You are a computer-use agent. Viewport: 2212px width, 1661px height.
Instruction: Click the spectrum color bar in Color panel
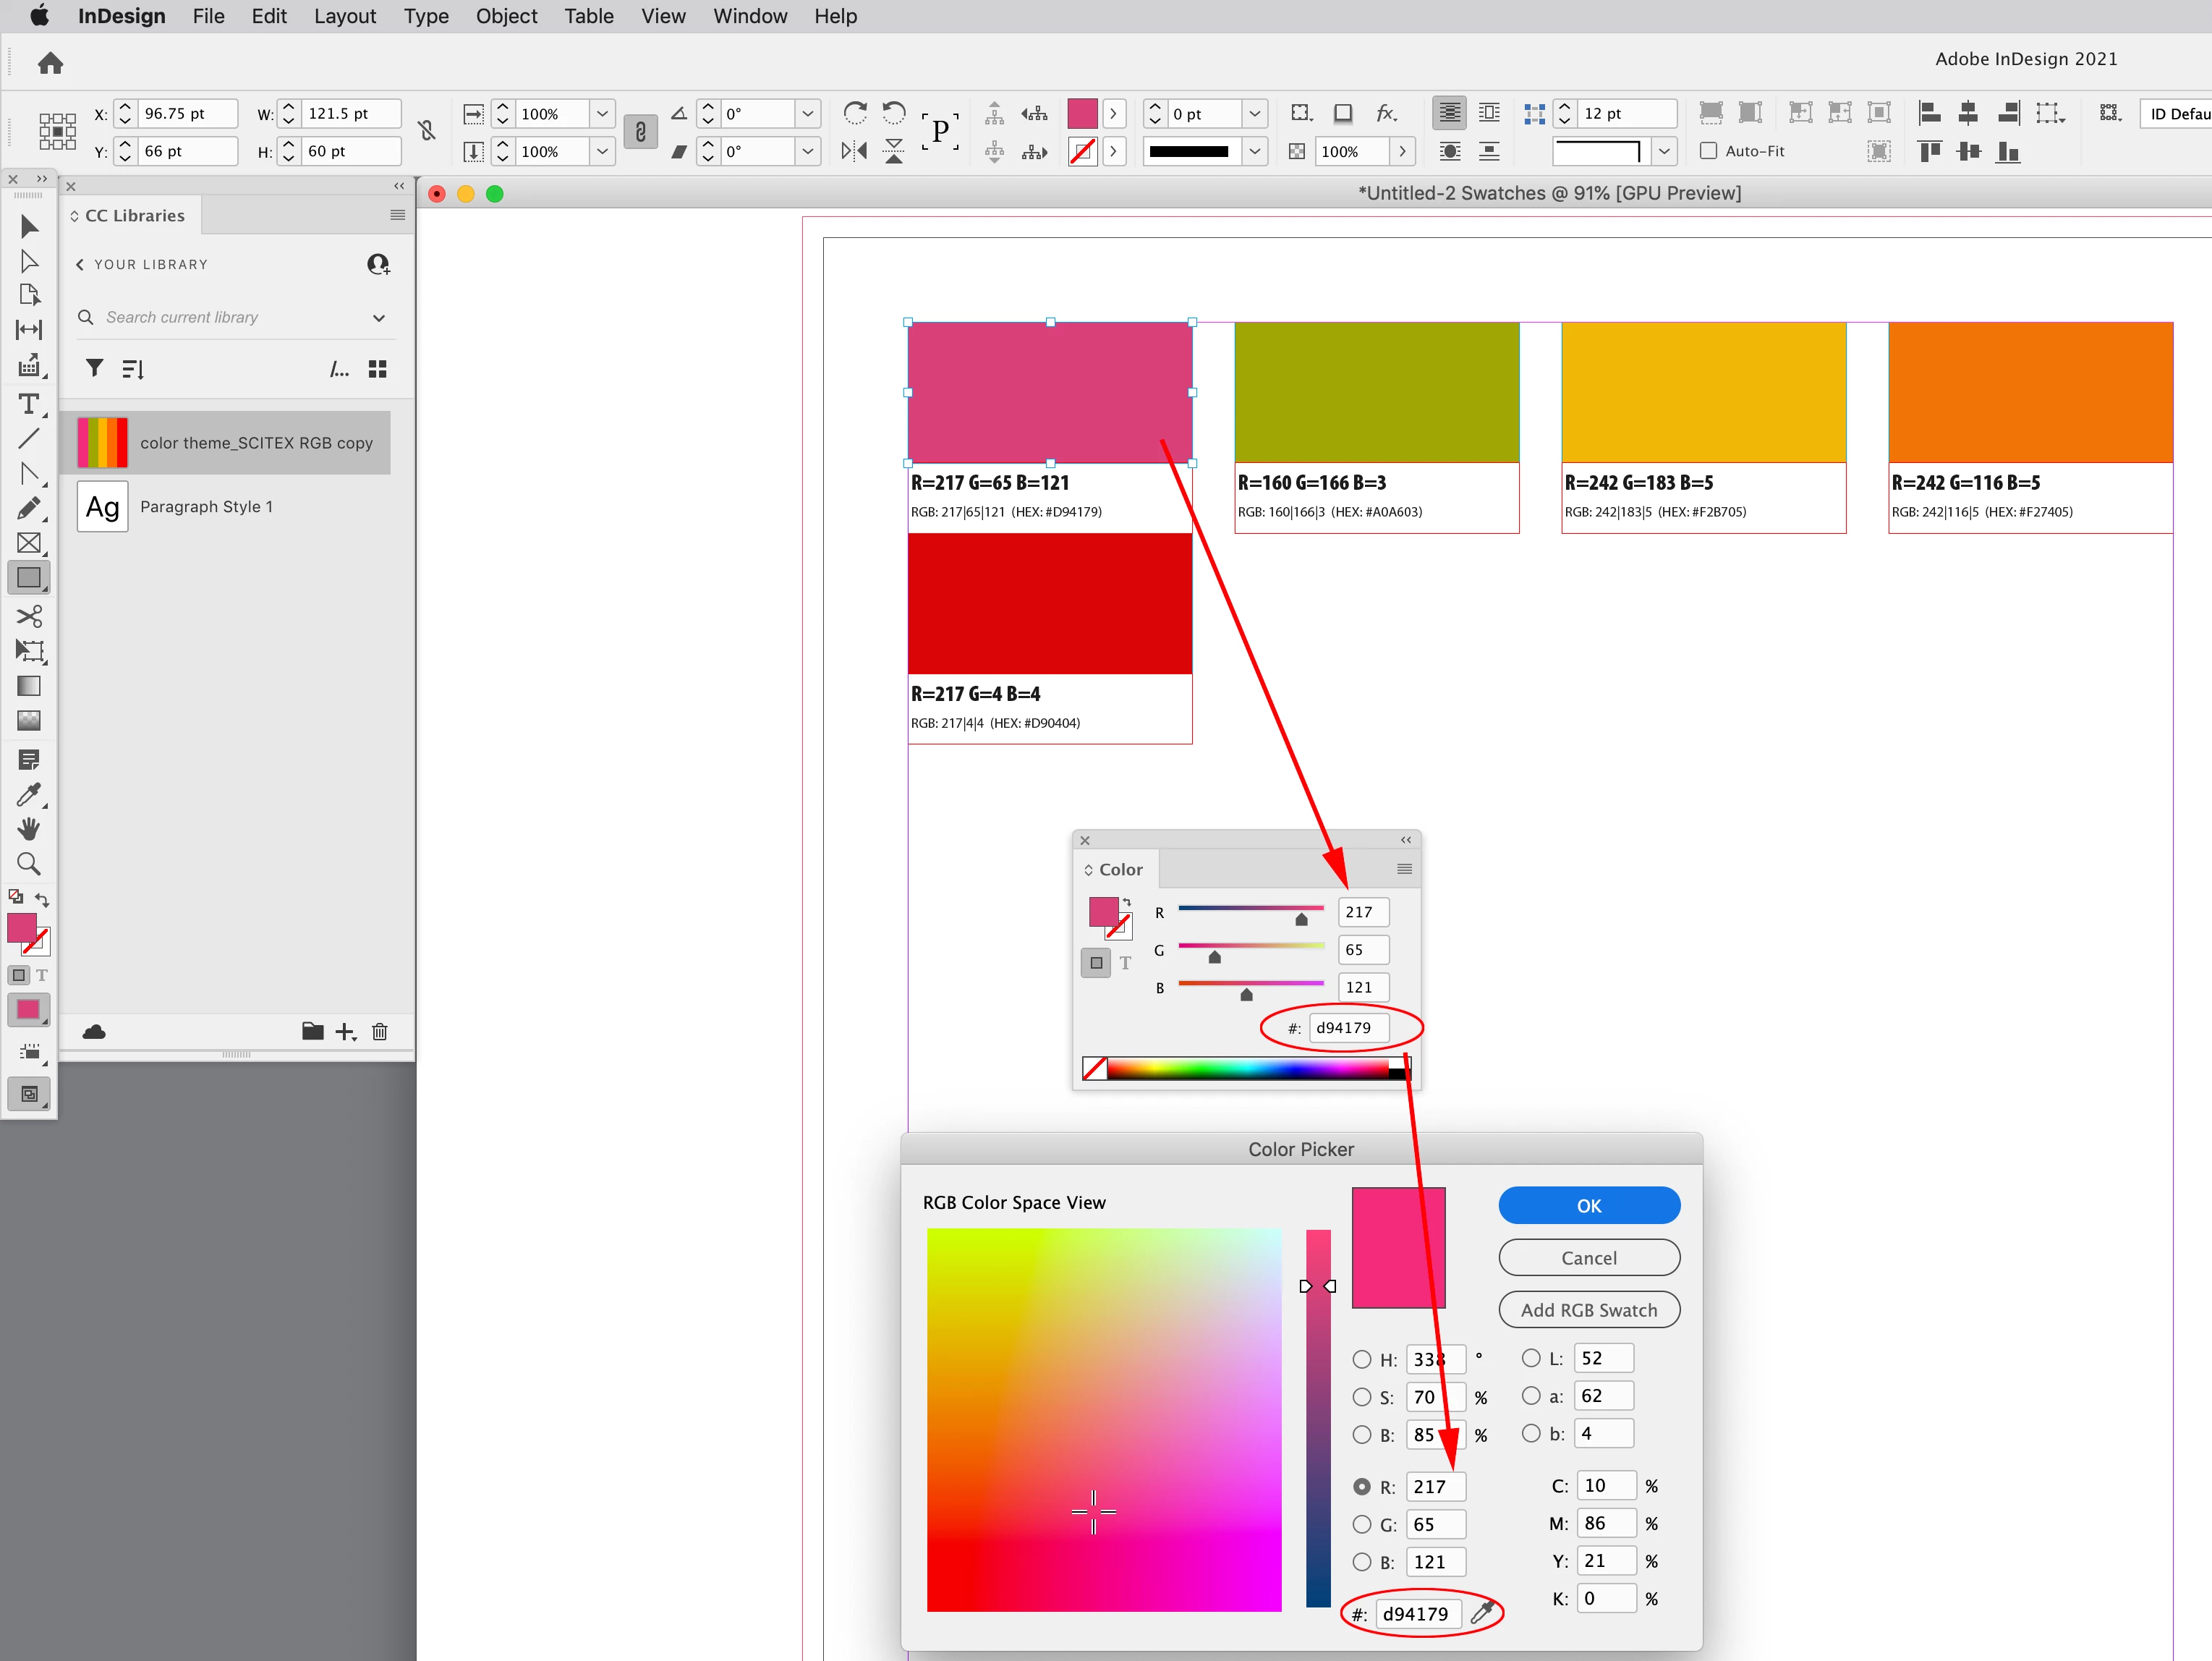coord(1247,1069)
